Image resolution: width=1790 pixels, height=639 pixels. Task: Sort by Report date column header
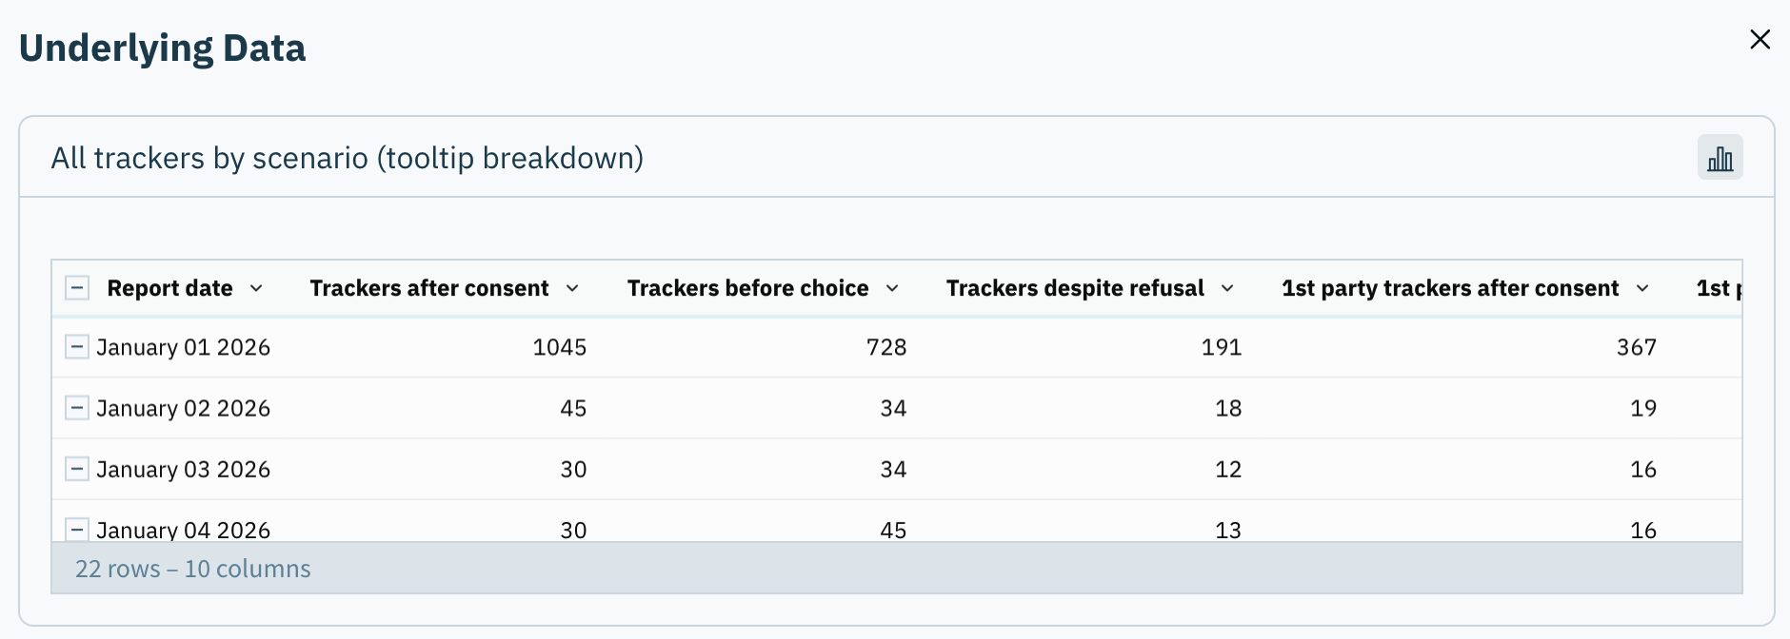click(169, 288)
